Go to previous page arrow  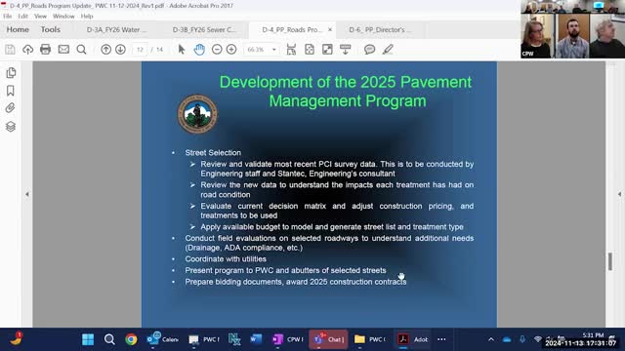105,50
